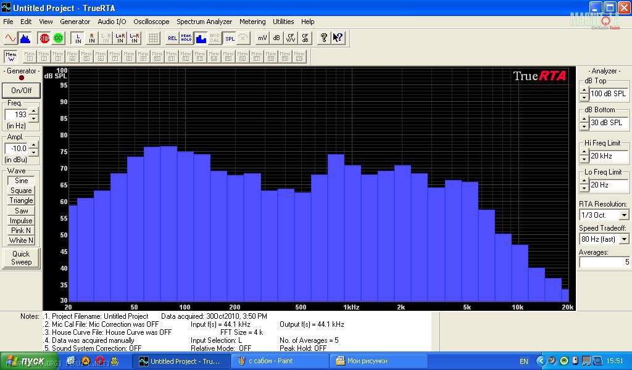Open the Oscilloscope menu

pos(152,22)
